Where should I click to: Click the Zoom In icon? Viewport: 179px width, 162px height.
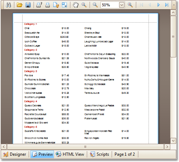tap(130, 5)
